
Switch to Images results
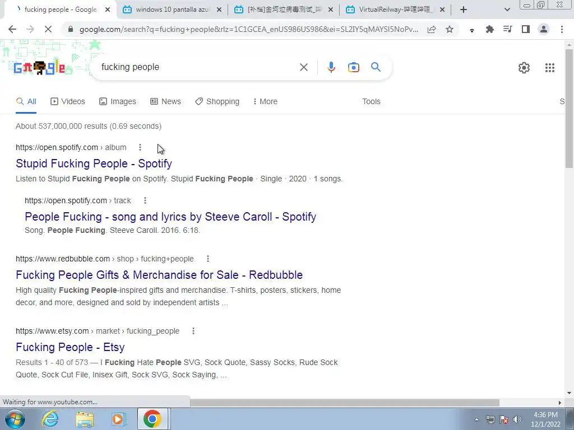click(x=118, y=101)
